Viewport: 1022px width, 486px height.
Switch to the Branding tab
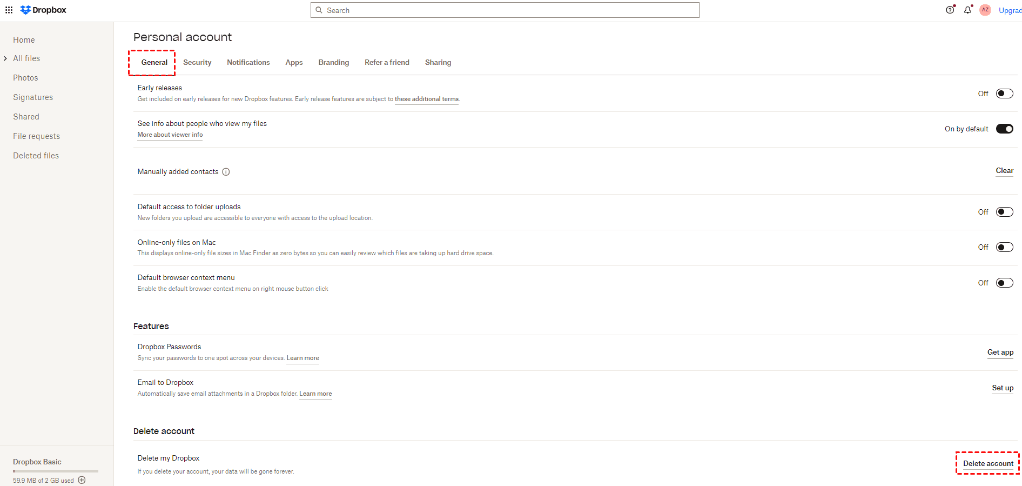click(334, 63)
